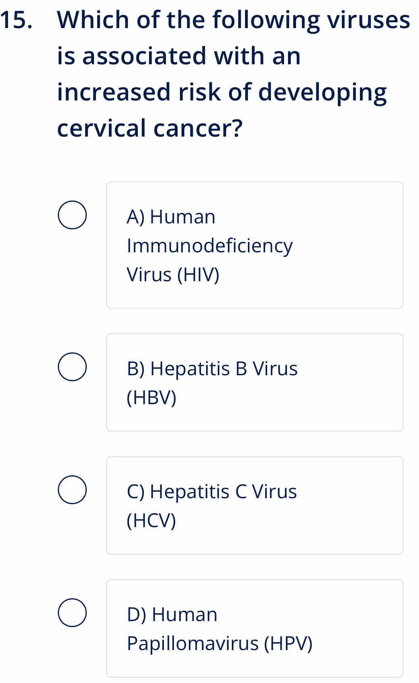Click the word "Immunodeficiency" in option A
The image size is (419, 683).
210,245
